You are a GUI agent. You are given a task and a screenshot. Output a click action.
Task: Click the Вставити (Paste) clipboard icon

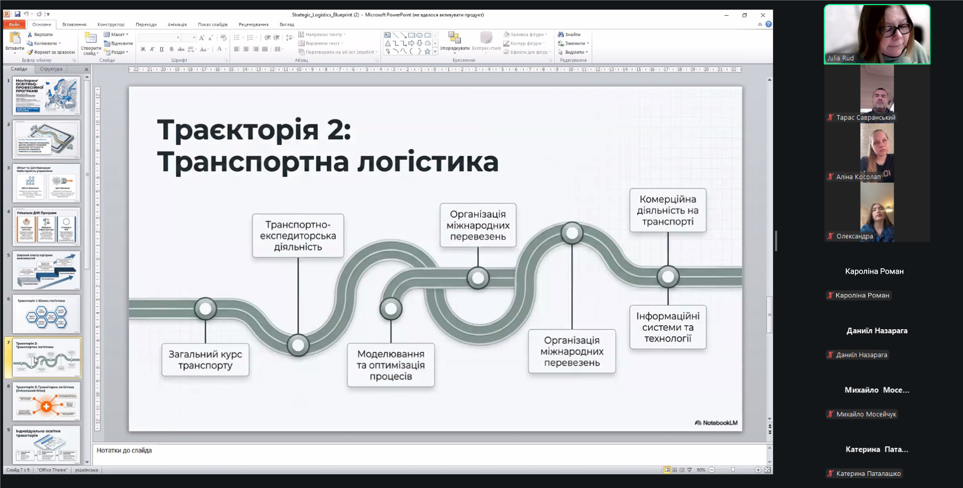click(14, 39)
